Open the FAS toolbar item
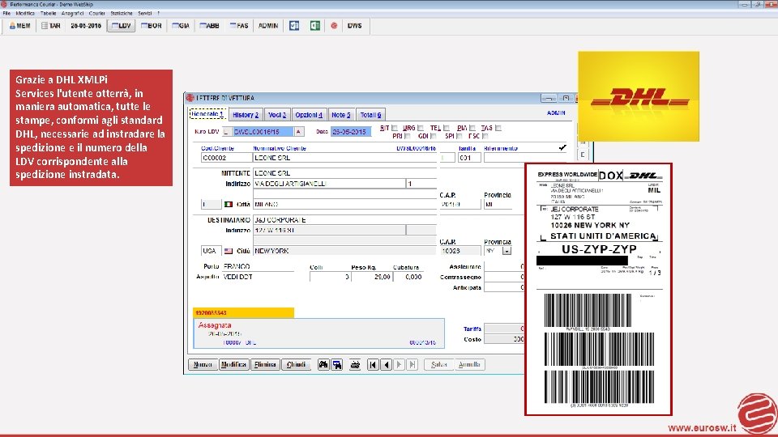Image resolution: width=778 pixels, height=437 pixels. click(x=238, y=26)
